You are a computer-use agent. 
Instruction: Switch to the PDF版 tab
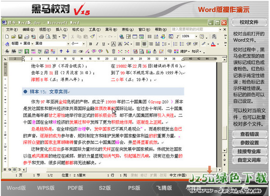point(75,188)
